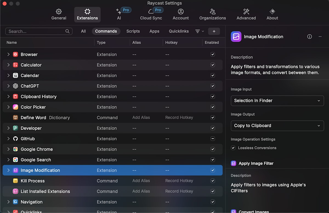Select the Color Picker row name
The height and width of the screenshot is (213, 329).
pos(33,107)
